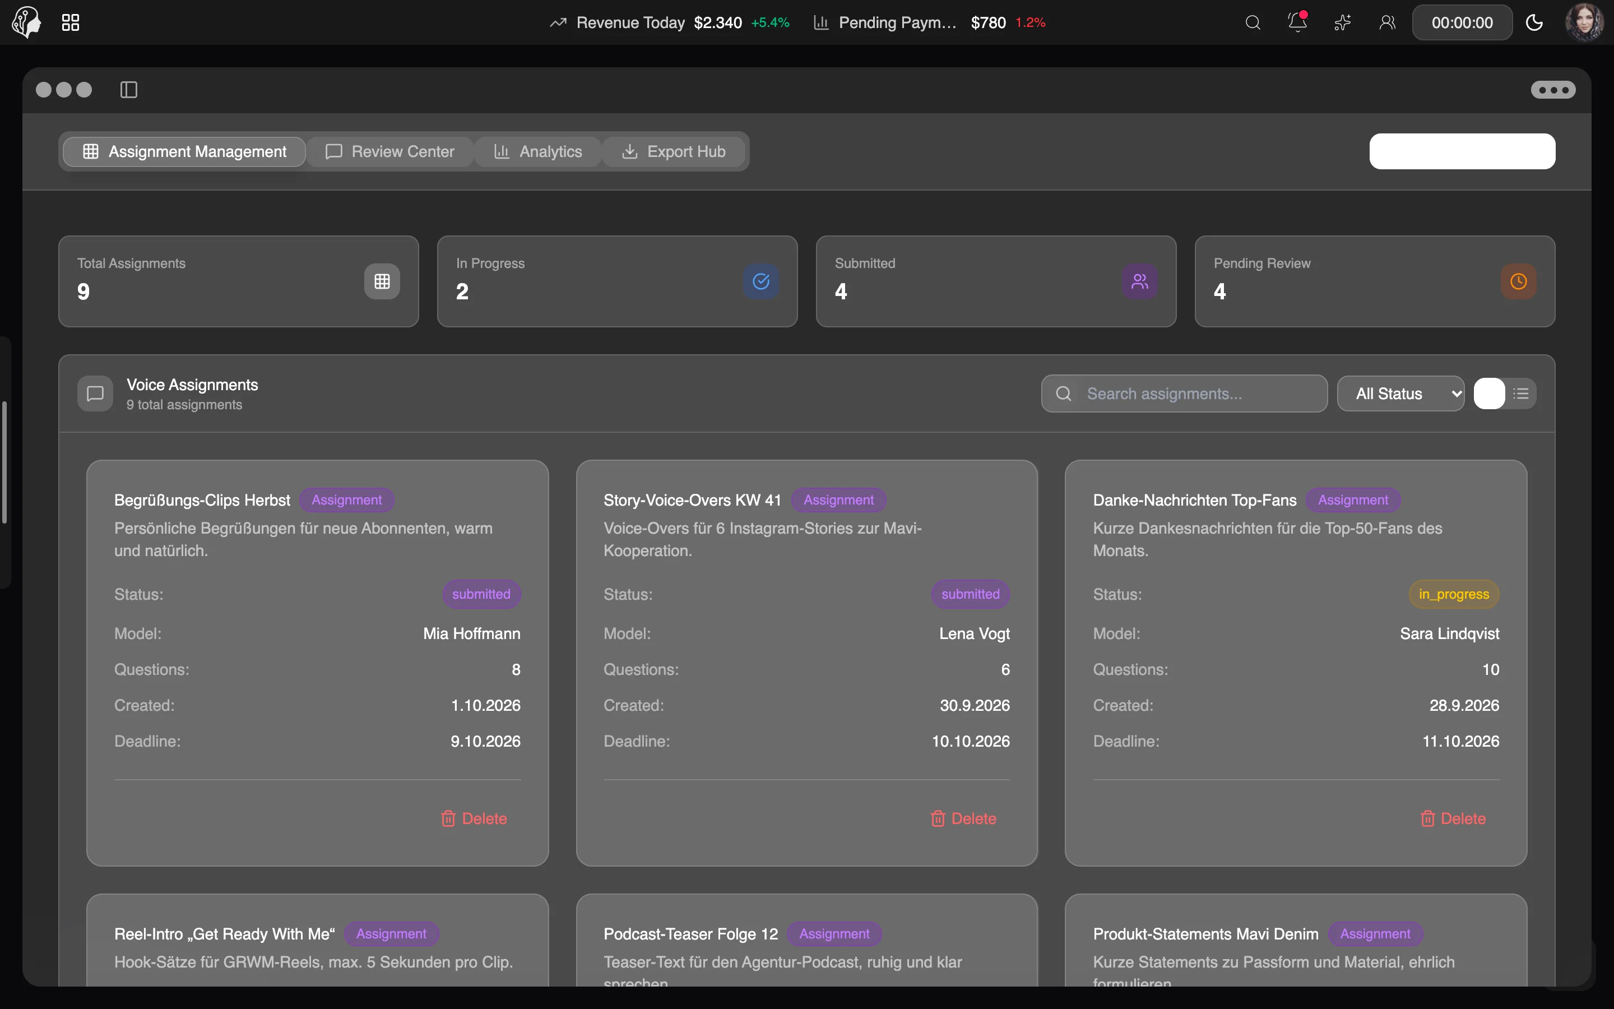Switch to Assignment Management tab
Image resolution: width=1614 pixels, height=1009 pixels.
pos(185,151)
